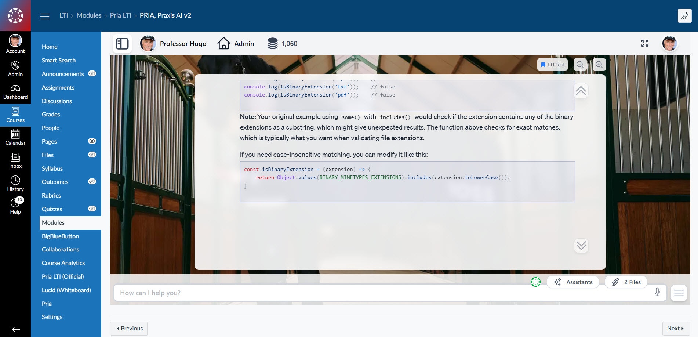Open recent History
698x337 pixels.
(x=15, y=184)
